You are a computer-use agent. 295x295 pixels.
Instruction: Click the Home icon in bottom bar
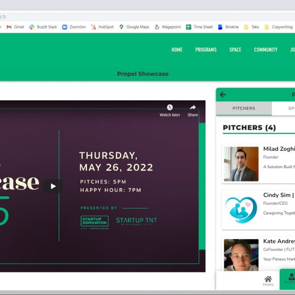(268, 281)
